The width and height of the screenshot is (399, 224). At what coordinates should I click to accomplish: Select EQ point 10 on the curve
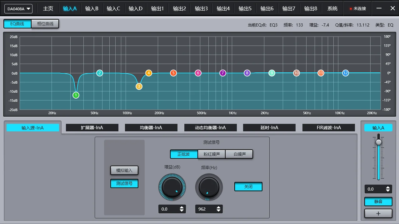[x=296, y=73]
